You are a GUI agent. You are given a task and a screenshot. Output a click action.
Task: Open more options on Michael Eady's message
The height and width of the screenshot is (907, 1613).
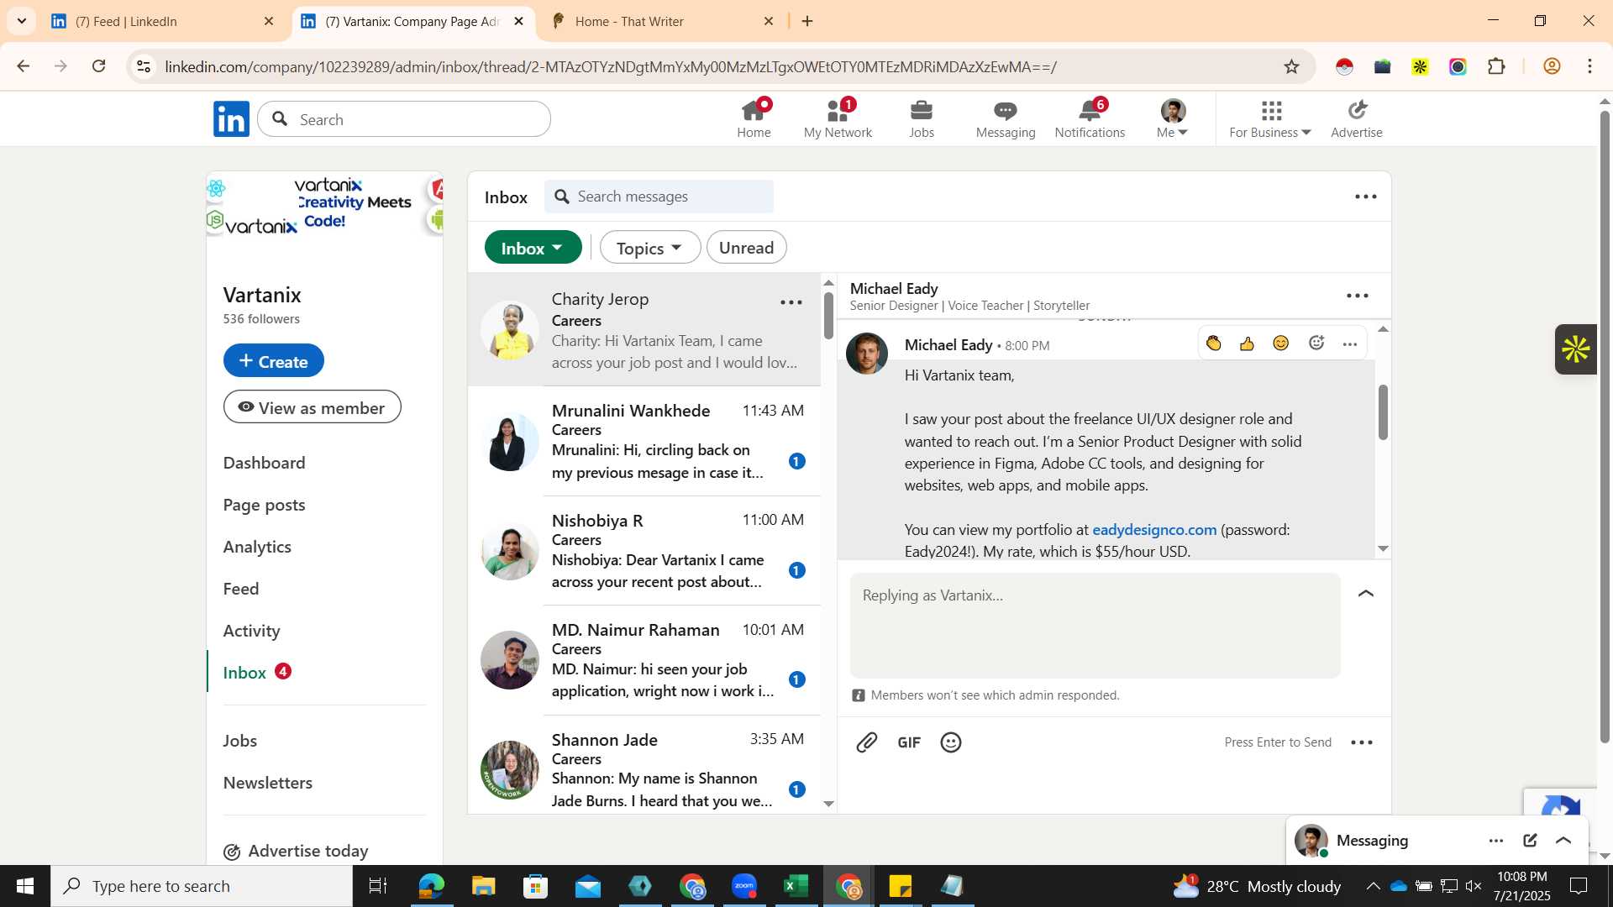click(1350, 344)
